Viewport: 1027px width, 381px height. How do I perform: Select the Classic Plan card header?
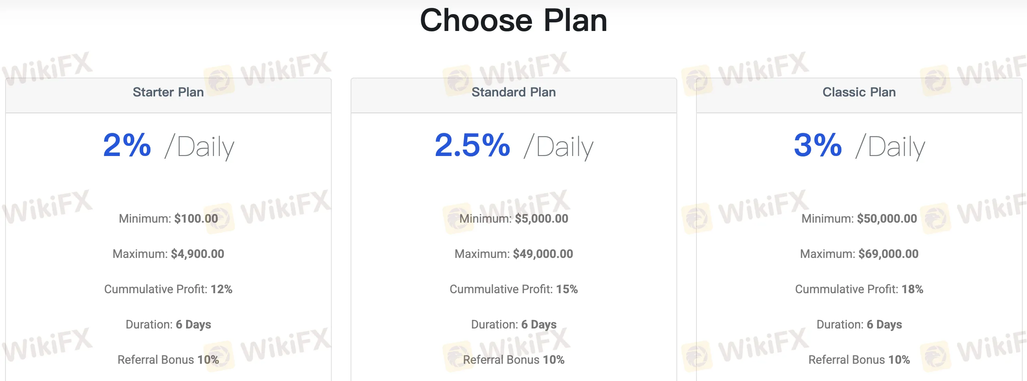[x=859, y=93]
